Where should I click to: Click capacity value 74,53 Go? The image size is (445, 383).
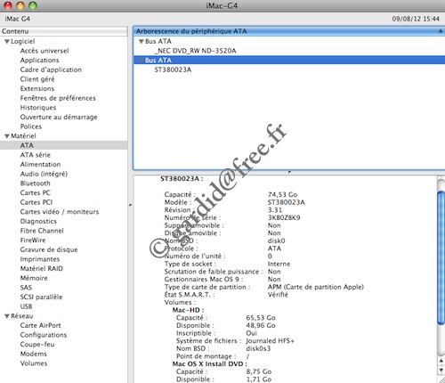click(282, 195)
